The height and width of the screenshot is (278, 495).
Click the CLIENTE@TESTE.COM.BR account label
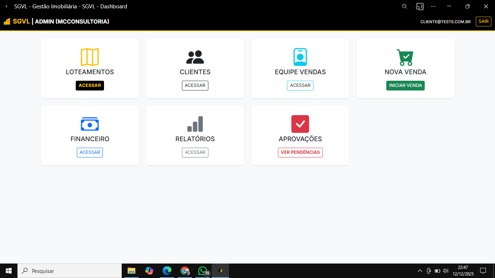tap(445, 21)
